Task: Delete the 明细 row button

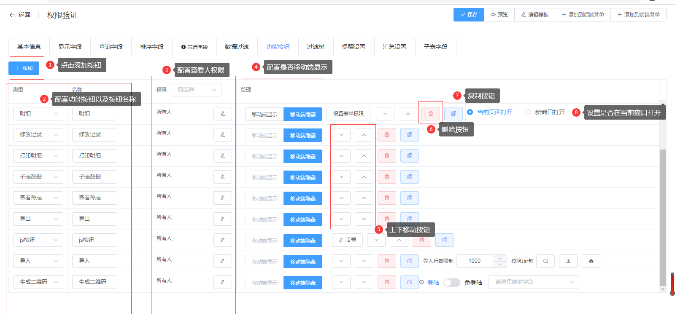Action: (430, 114)
